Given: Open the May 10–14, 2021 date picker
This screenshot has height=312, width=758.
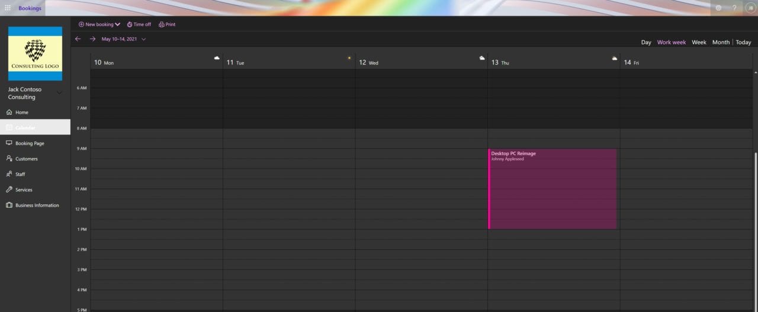Looking at the screenshot, I should [x=123, y=39].
